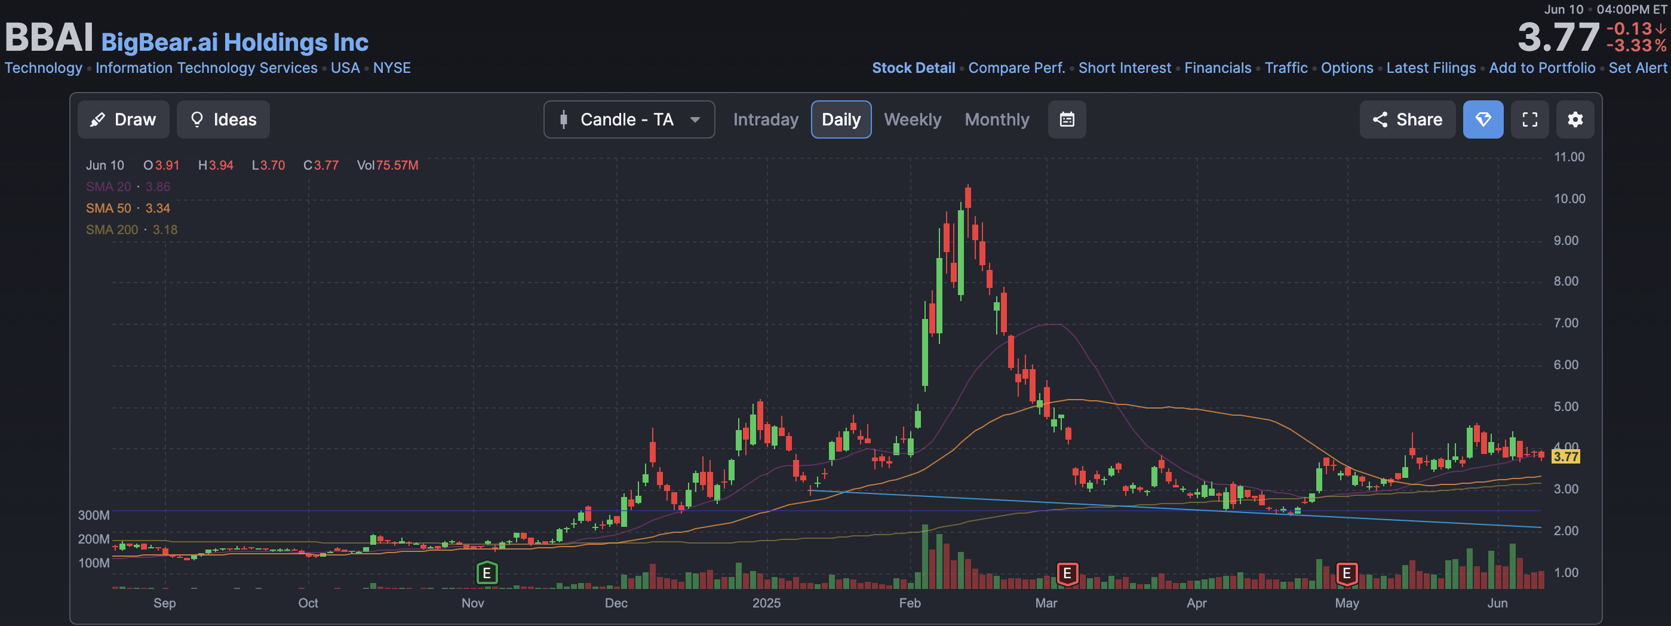The width and height of the screenshot is (1671, 626).
Task: Open the Financials link
Action: [1218, 68]
